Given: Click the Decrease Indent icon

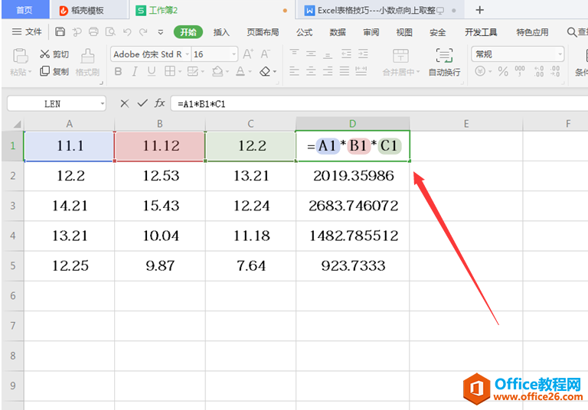Looking at the screenshot, I should click(346, 54).
